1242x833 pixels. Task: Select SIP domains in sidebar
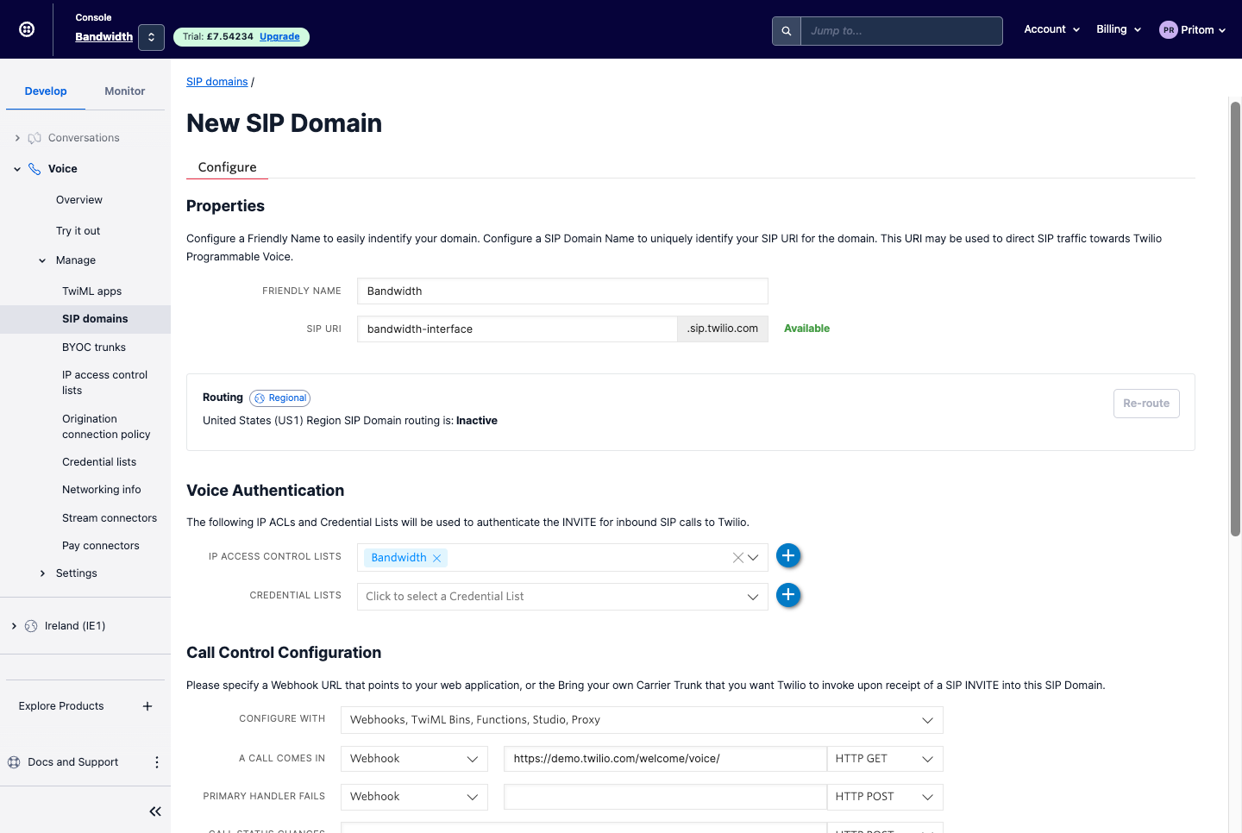[85, 319]
